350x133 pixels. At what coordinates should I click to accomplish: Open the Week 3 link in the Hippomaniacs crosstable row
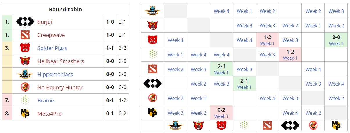[336, 11]
